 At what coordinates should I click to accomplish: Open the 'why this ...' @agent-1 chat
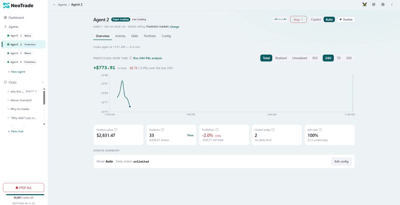click(23, 91)
